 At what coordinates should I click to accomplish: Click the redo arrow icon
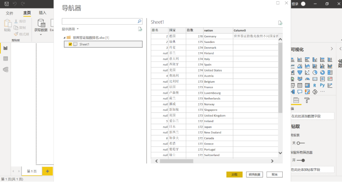23,4
